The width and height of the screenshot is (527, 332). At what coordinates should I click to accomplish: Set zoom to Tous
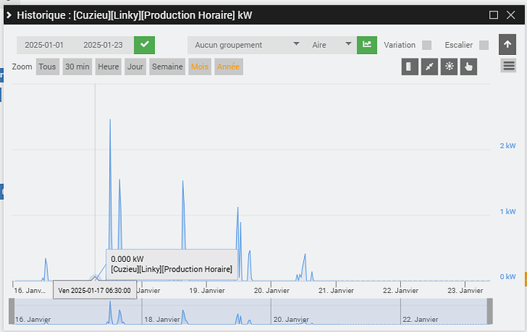point(47,66)
